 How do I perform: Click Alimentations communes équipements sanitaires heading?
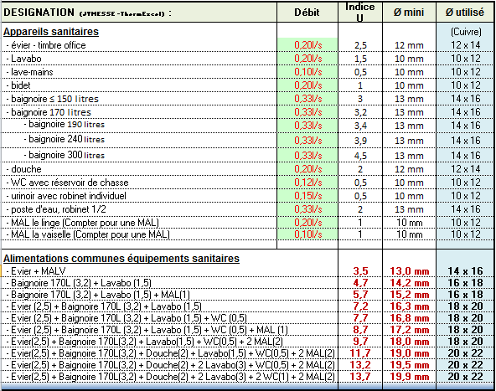(x=121, y=259)
